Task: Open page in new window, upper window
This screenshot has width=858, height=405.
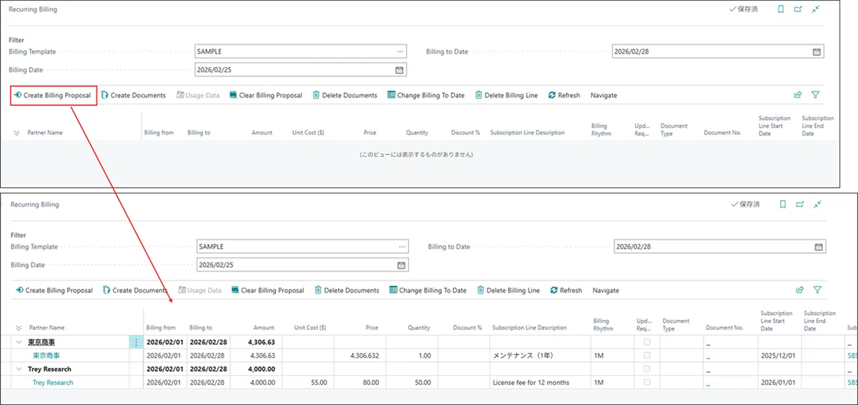Action: [x=798, y=9]
